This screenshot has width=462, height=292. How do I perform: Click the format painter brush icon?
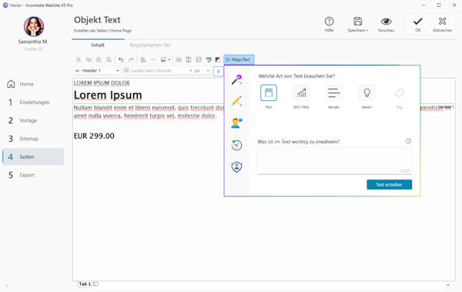click(209, 59)
